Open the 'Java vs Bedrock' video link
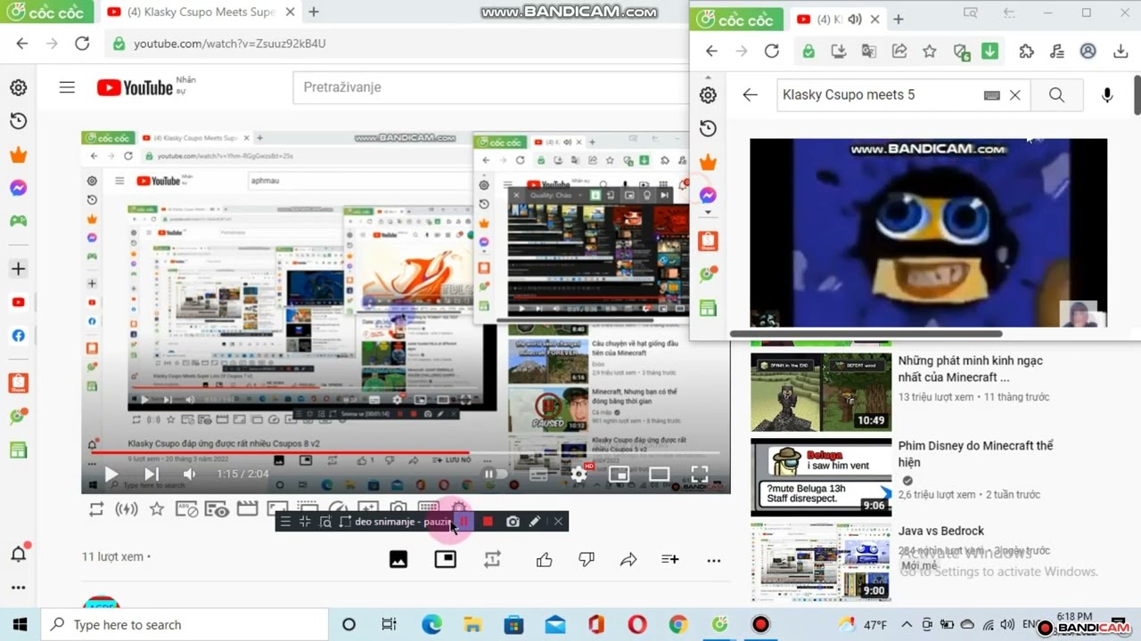1141x641 pixels. click(941, 531)
